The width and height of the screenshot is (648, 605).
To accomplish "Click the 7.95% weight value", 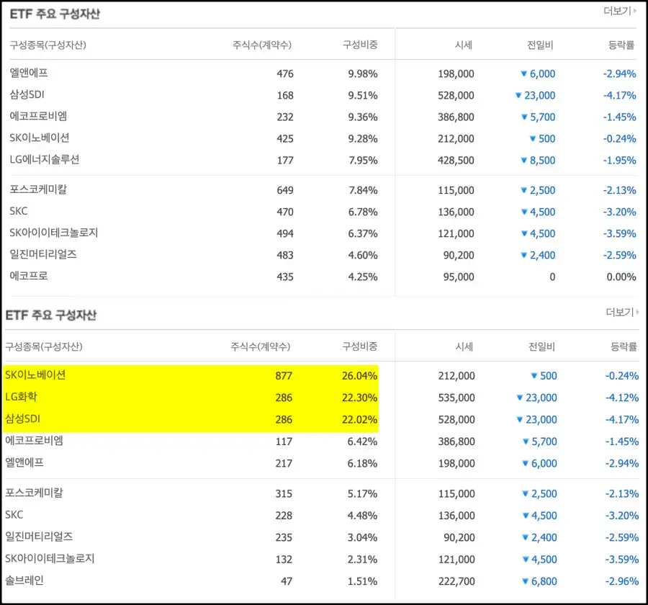I will [364, 161].
